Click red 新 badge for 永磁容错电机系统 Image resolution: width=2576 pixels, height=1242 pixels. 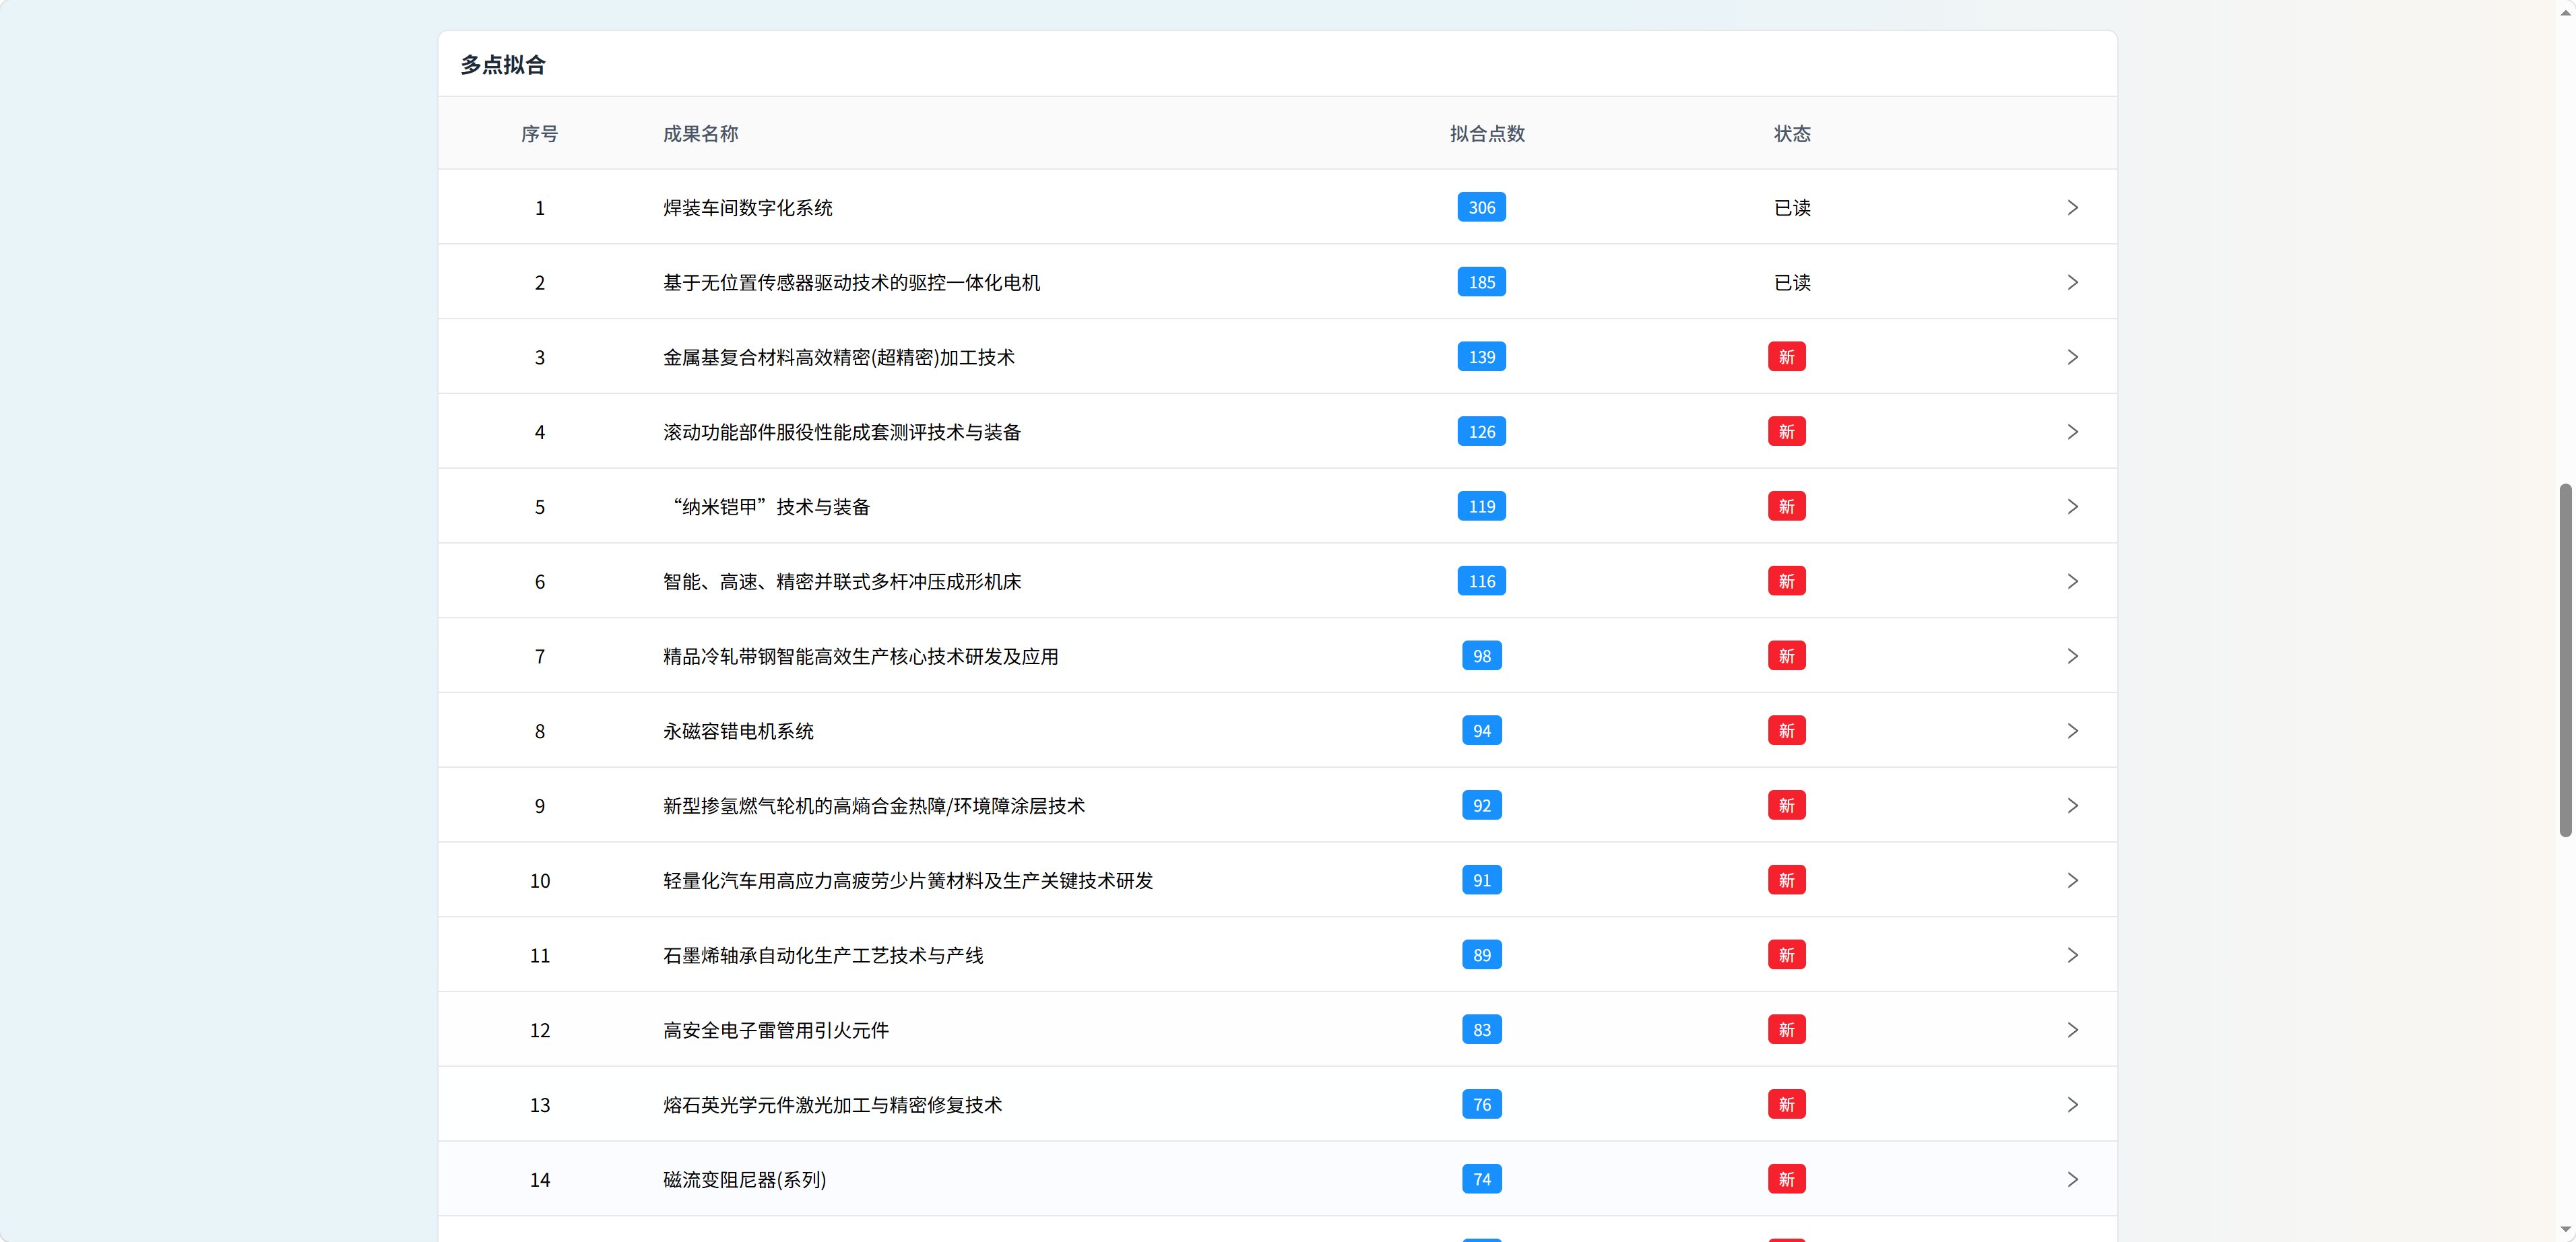(x=1786, y=731)
